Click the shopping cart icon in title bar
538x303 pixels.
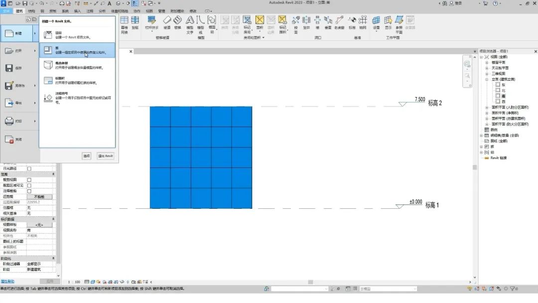pyautogui.click(x=486, y=3)
